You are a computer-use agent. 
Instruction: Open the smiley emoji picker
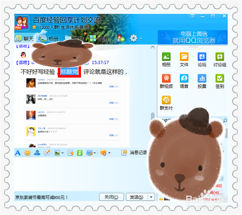[28, 153]
